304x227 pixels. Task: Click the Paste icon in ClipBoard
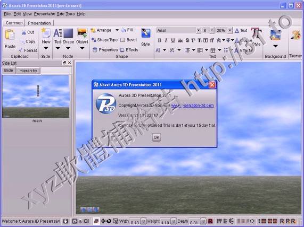(x=10, y=34)
